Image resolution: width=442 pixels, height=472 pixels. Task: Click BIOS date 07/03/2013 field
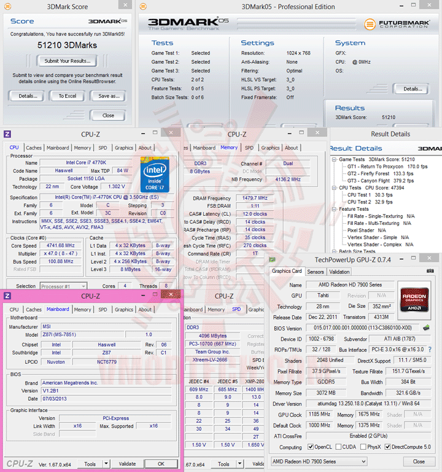click(x=106, y=398)
